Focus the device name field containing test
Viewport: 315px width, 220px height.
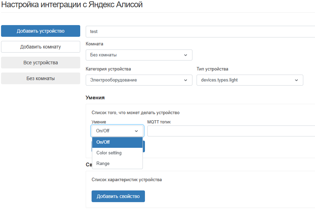point(200,31)
